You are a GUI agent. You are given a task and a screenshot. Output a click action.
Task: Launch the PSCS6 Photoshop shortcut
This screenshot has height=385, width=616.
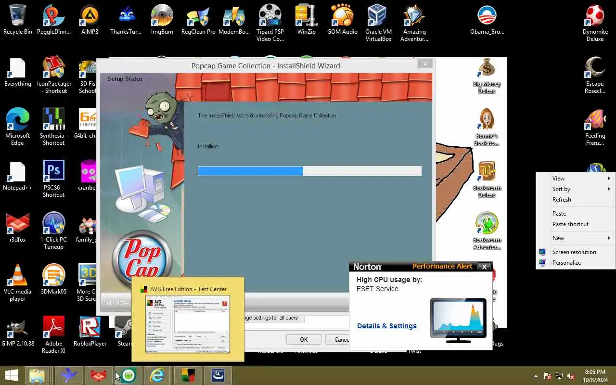pyautogui.click(x=53, y=179)
